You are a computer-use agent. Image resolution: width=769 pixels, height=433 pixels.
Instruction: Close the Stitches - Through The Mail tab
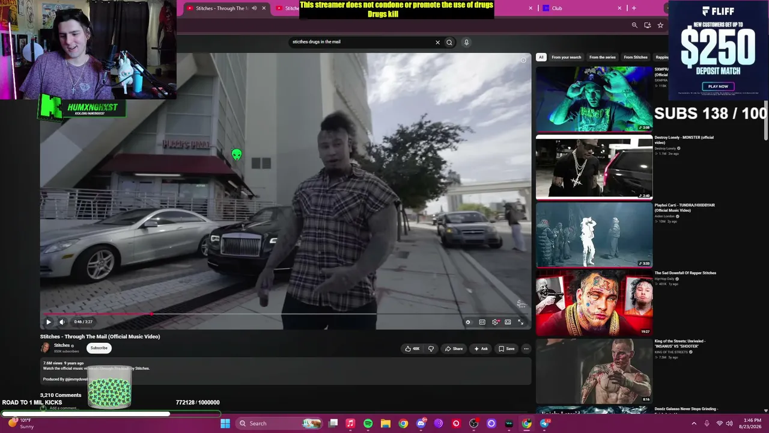tap(263, 8)
